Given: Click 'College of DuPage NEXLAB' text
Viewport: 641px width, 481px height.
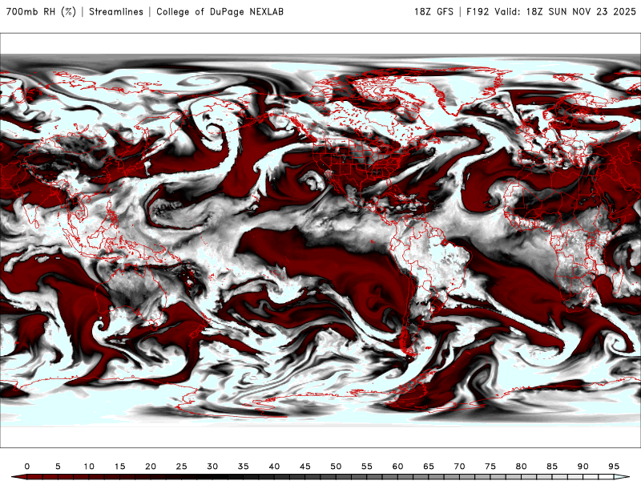Looking at the screenshot, I should 220,12.
